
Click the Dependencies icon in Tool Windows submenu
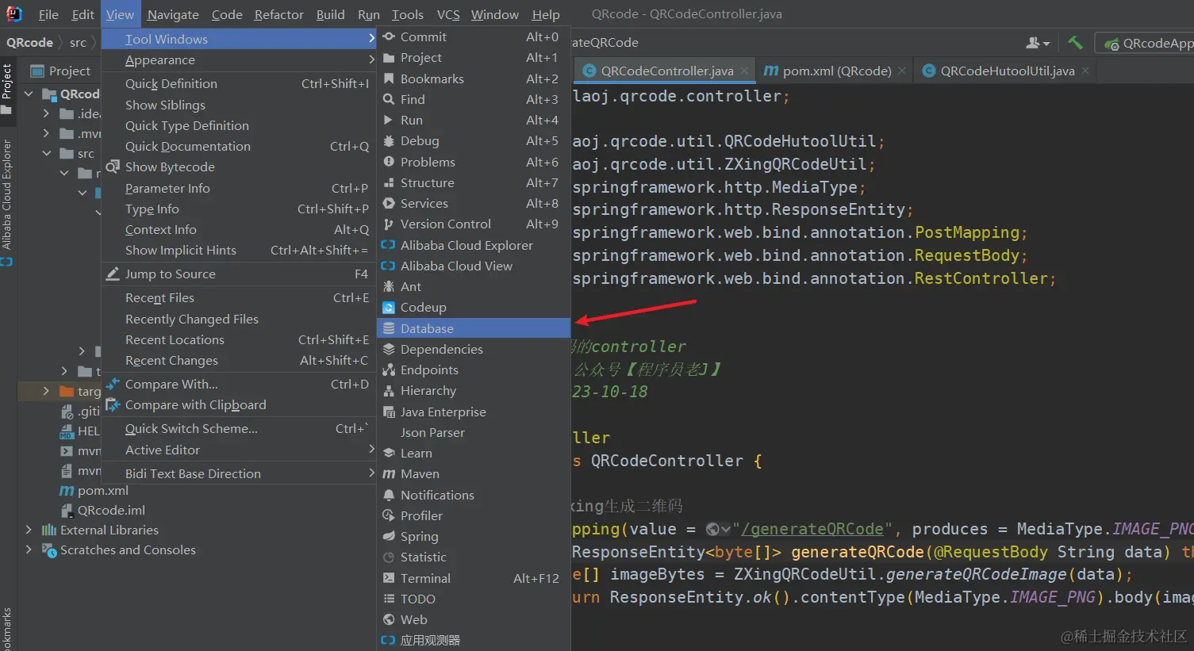coord(389,349)
